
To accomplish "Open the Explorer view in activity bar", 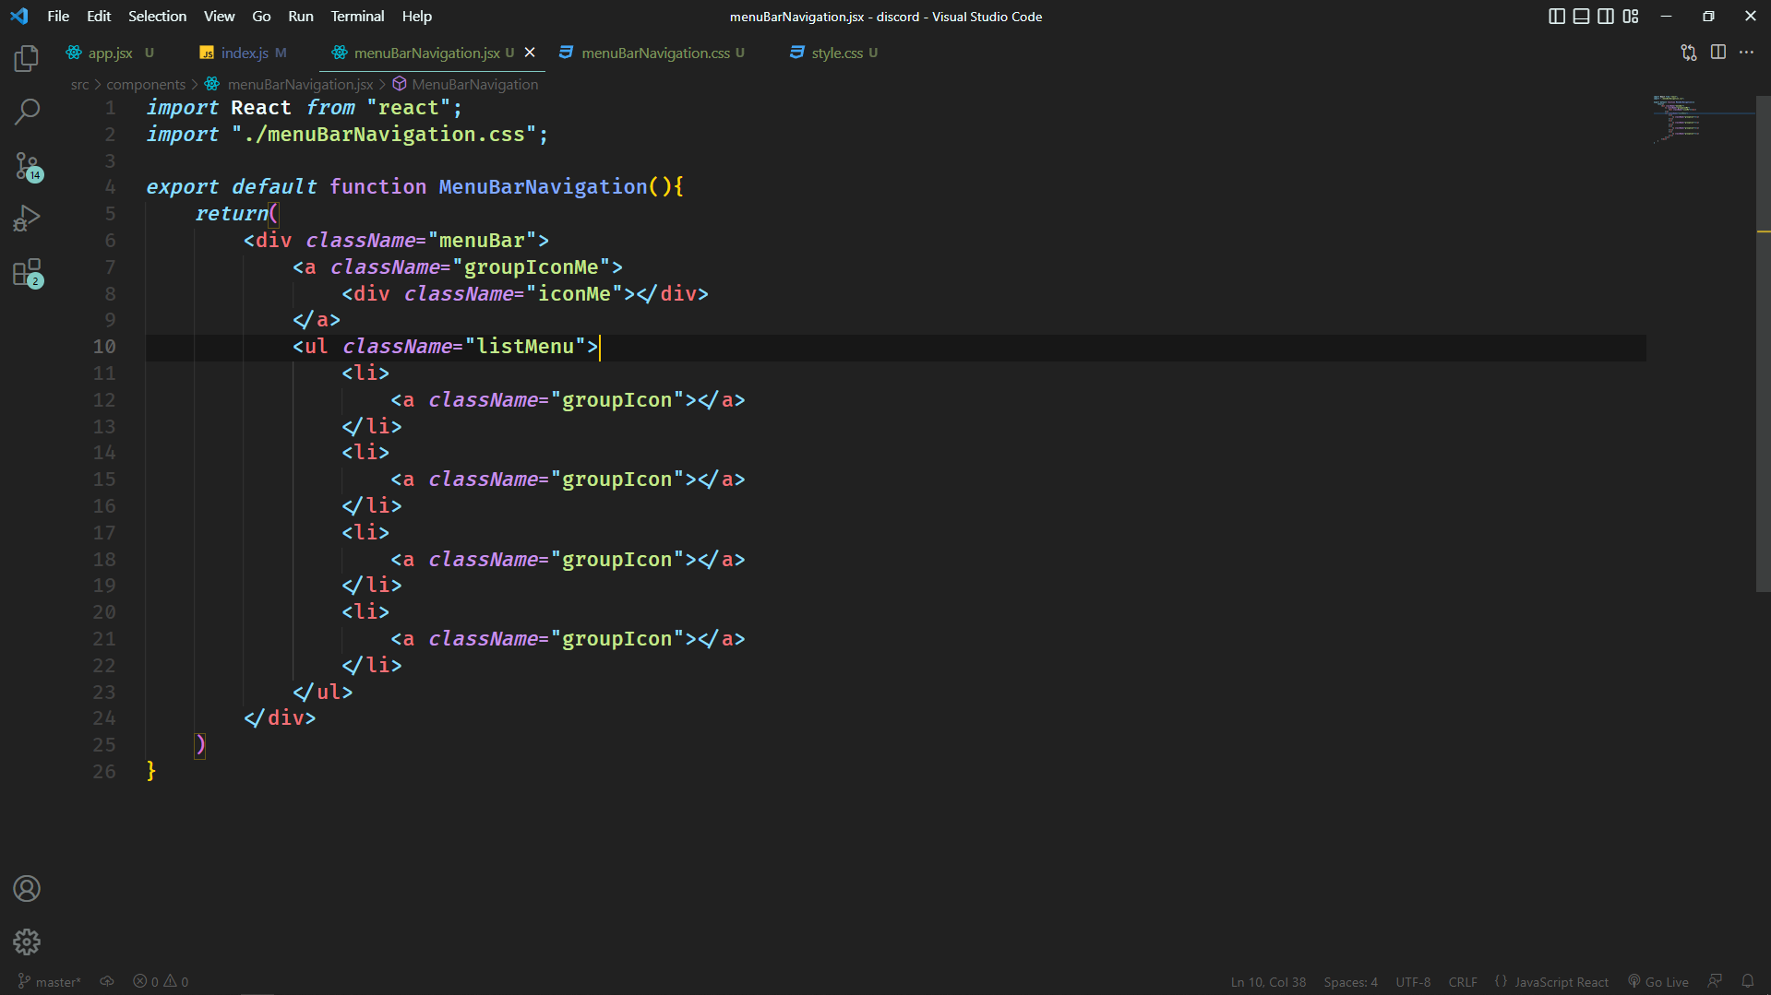I will pos(27,59).
